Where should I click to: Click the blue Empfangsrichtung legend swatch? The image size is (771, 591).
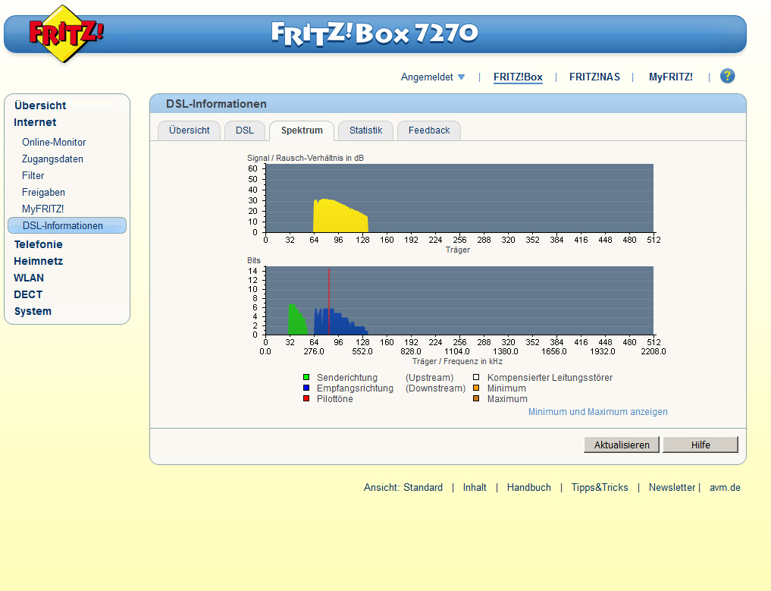click(306, 388)
